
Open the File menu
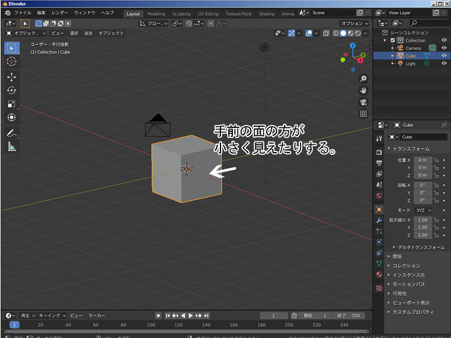point(23,12)
